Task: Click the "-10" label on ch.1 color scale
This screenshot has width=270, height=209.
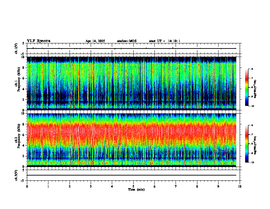Action: tap(252, 106)
